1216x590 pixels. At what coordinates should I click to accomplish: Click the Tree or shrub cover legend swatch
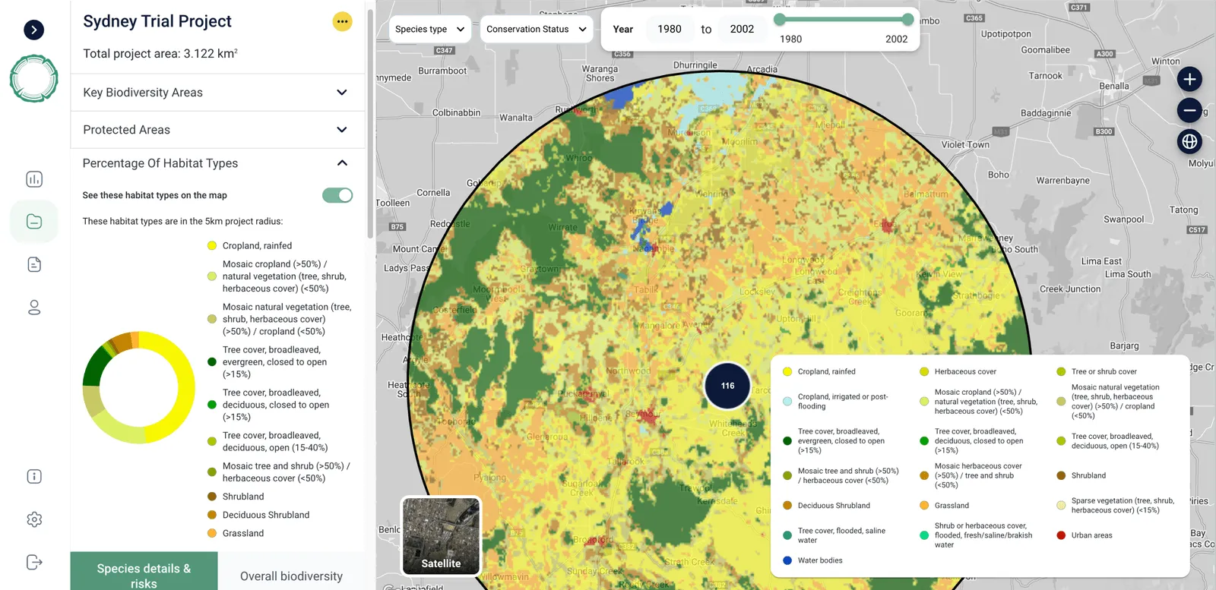(x=1061, y=371)
